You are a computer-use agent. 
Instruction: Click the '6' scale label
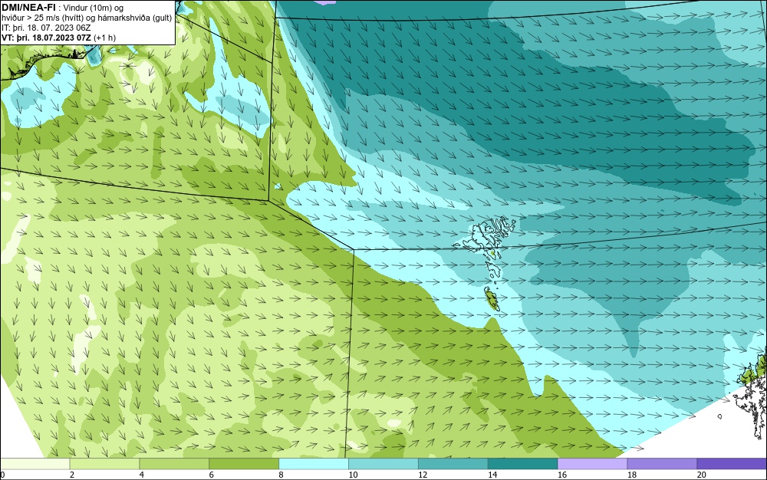pos(212,475)
